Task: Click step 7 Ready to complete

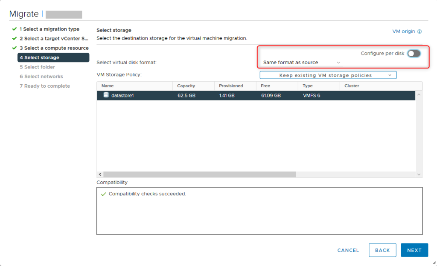Action: [44, 86]
